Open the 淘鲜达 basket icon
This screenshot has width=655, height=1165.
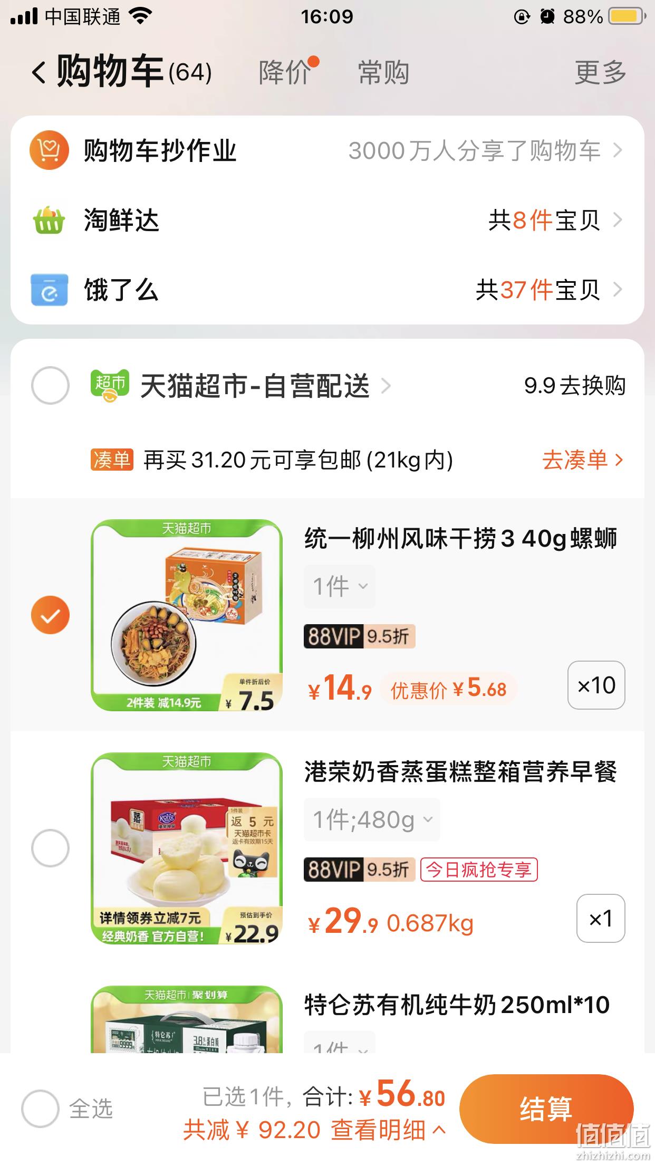tap(49, 220)
